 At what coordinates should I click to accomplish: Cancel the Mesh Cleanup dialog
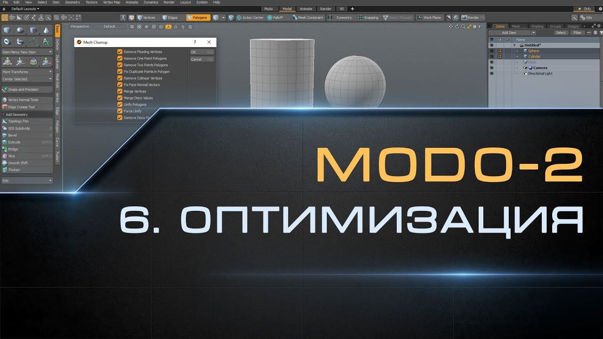point(202,59)
